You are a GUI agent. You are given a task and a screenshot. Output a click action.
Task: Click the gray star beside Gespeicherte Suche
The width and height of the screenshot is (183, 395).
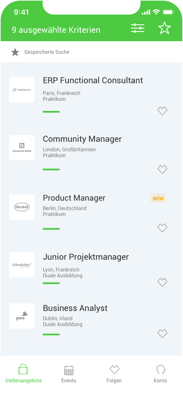click(15, 52)
